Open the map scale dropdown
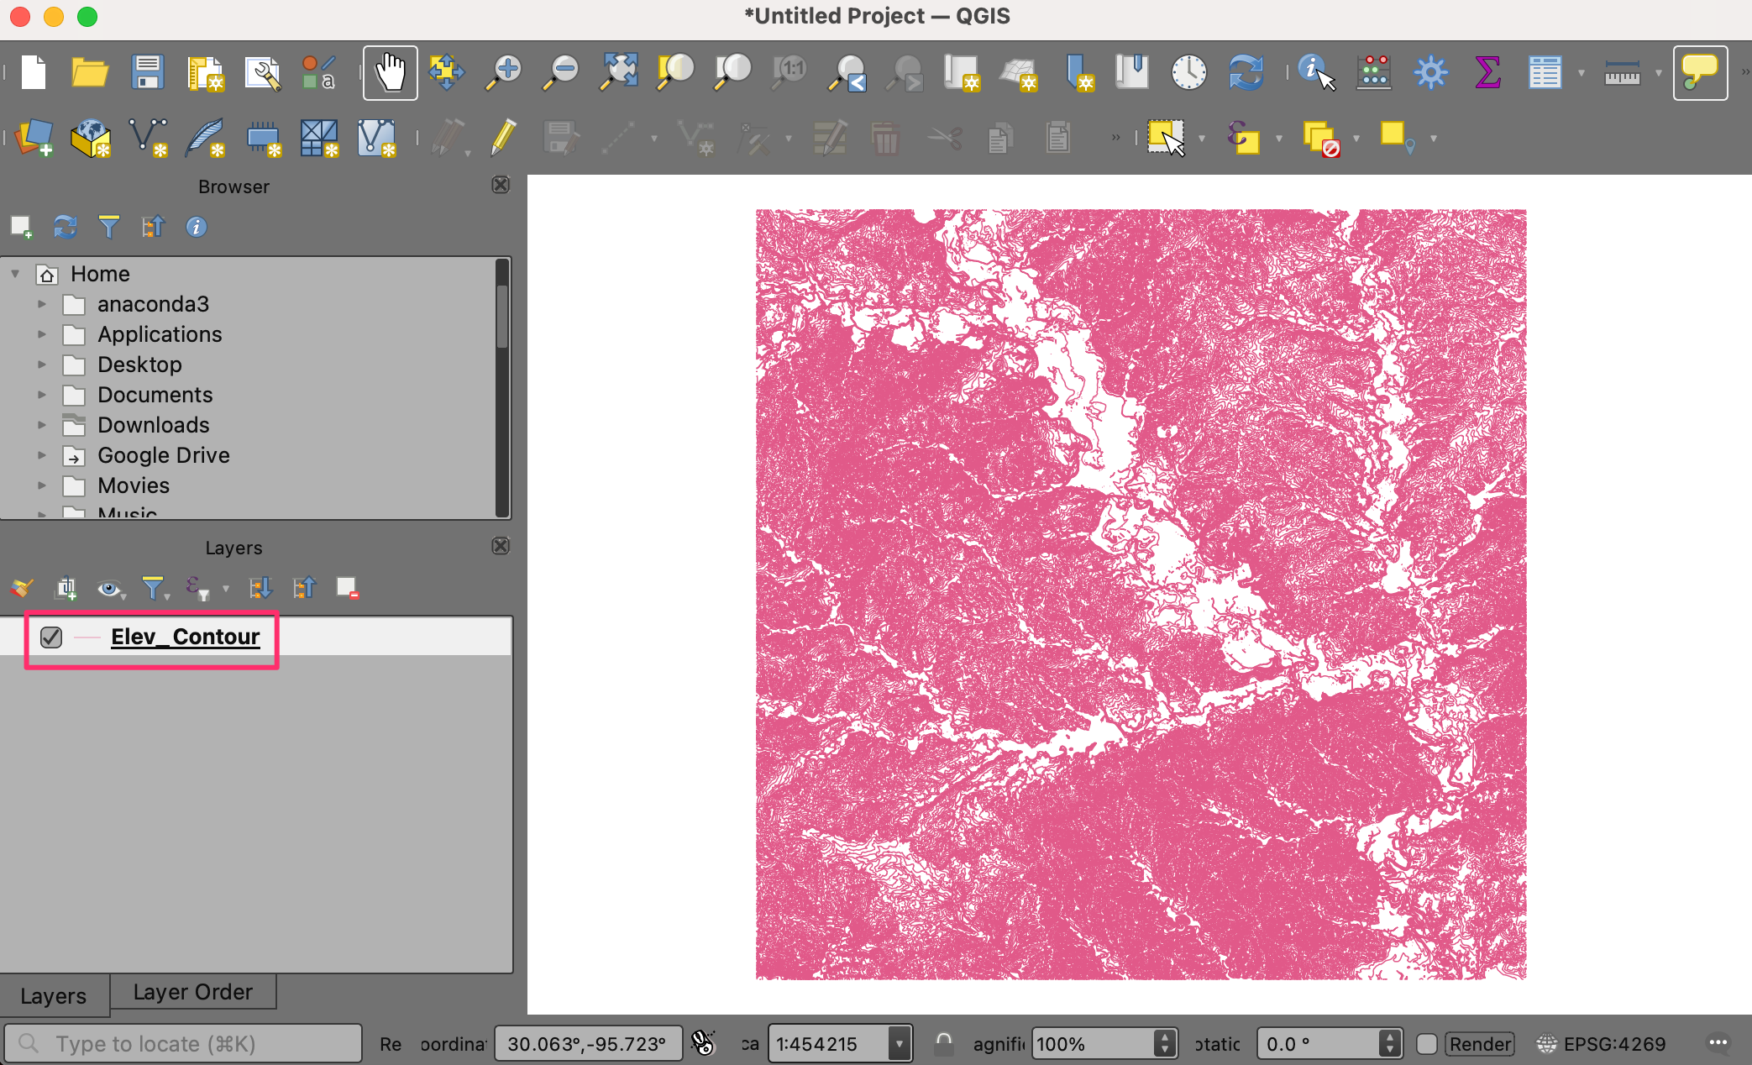Viewport: 1752px width, 1065px height. click(899, 1044)
